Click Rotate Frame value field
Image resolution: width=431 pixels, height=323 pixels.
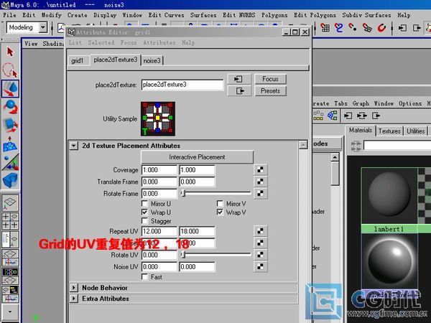tap(159, 193)
